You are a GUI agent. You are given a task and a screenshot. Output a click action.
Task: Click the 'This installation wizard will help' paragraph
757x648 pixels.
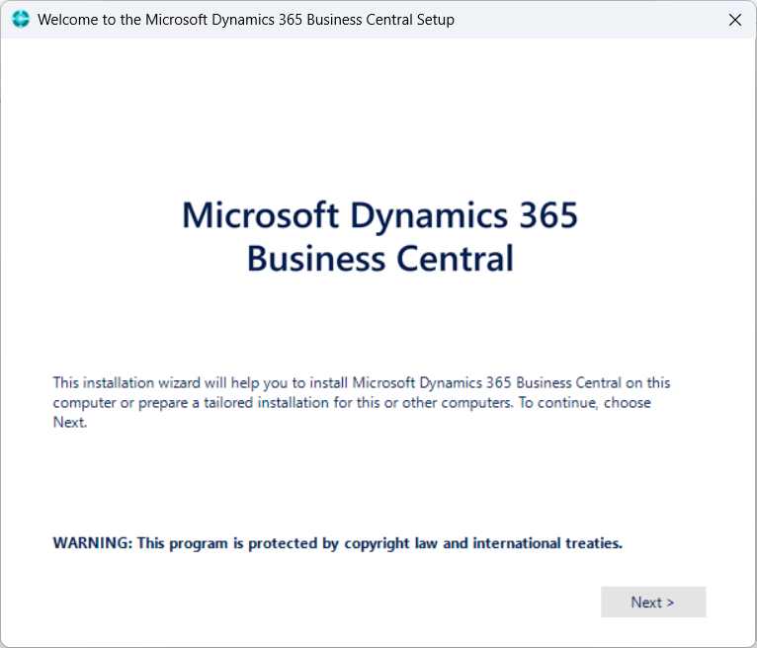point(362,402)
